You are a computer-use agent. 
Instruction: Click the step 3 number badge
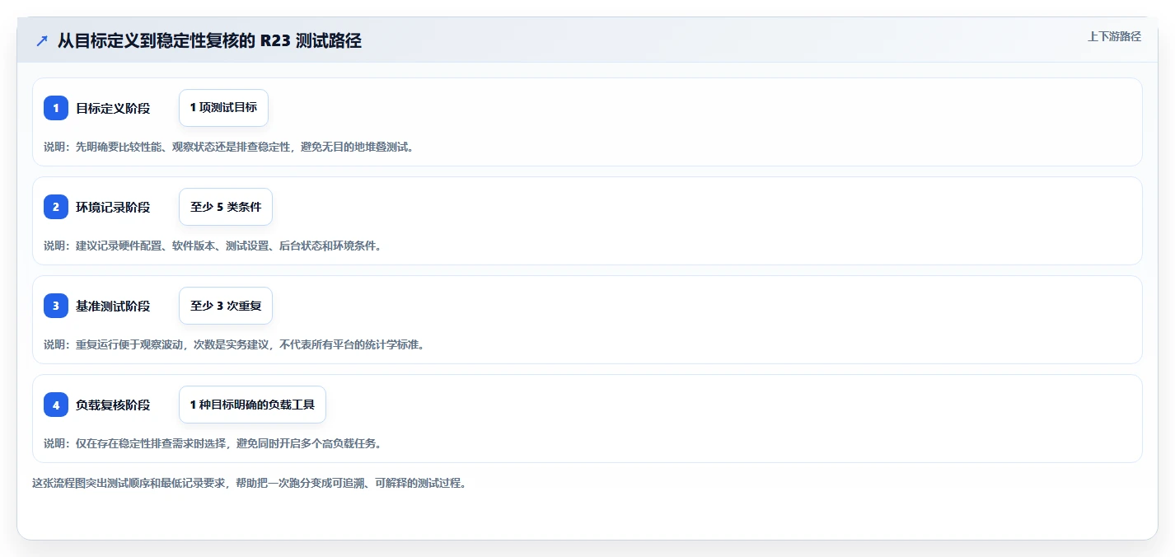pos(56,306)
